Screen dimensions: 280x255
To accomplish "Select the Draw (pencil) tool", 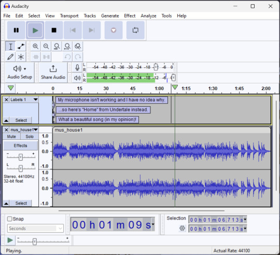I will click(10, 57).
